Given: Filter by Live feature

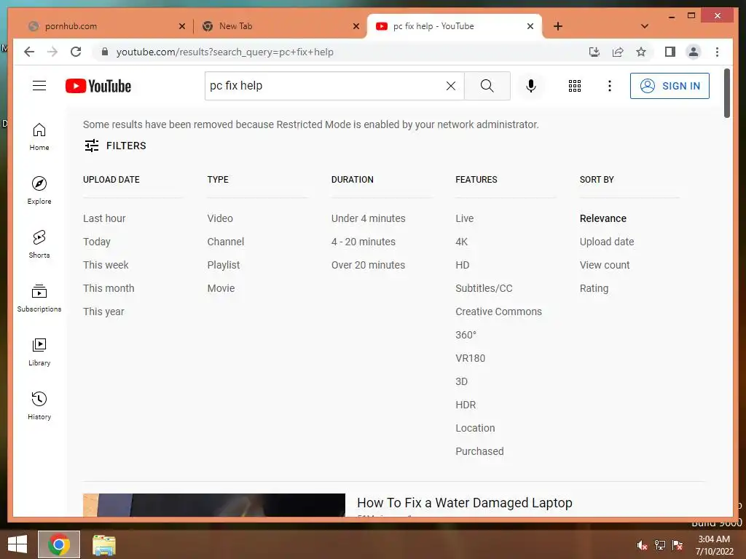Looking at the screenshot, I should click(464, 218).
